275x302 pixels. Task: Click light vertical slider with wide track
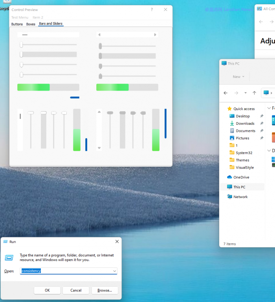tap(44, 130)
